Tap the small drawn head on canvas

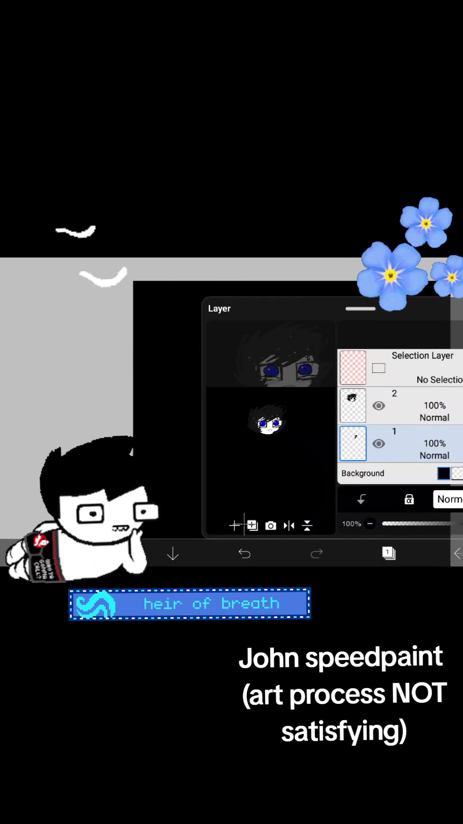click(267, 420)
